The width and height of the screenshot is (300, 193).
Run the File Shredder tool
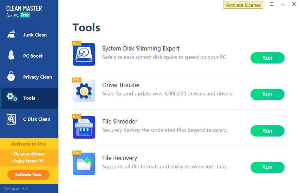[x=267, y=131]
